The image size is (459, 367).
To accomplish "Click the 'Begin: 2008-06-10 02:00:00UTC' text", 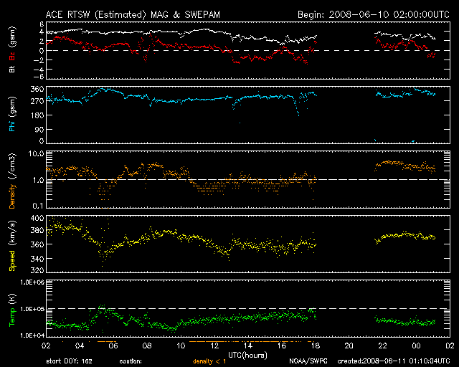I will [x=374, y=14].
